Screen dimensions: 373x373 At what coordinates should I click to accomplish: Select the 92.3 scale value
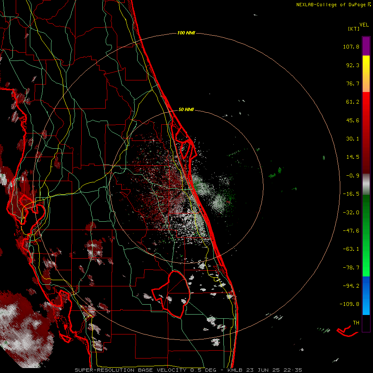click(x=353, y=65)
